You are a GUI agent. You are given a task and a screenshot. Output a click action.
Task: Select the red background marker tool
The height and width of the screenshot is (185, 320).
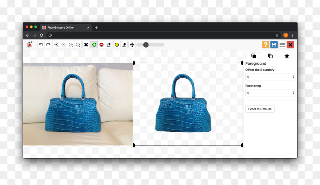102,45
